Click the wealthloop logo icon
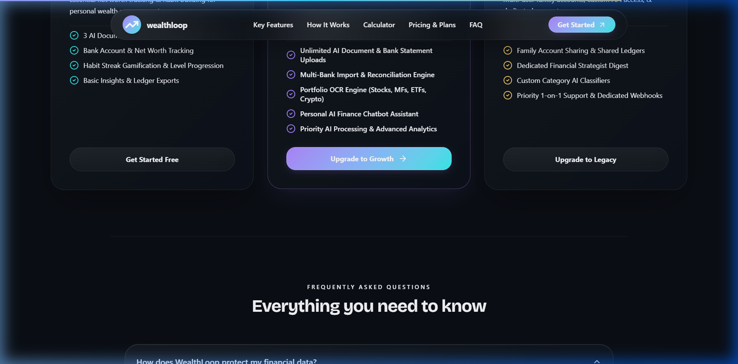Viewport: 738px width, 364px height. pyautogui.click(x=132, y=25)
